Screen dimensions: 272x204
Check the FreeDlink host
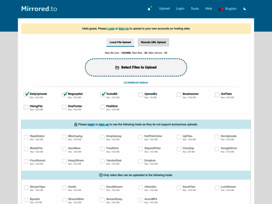103,149
